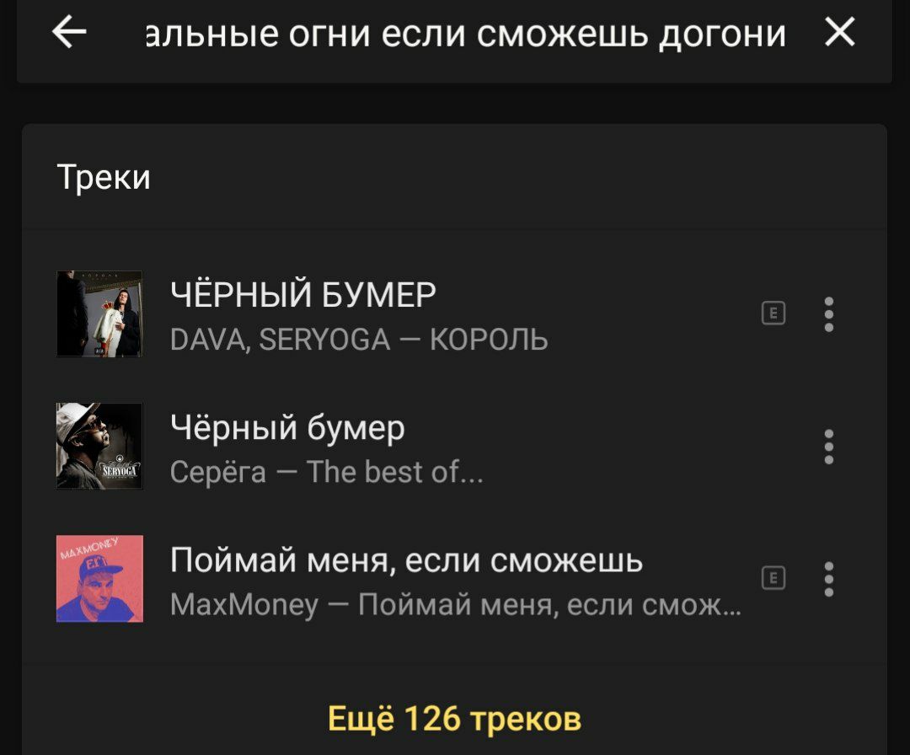Play Поймай меня, если сможешь track title

(x=406, y=560)
